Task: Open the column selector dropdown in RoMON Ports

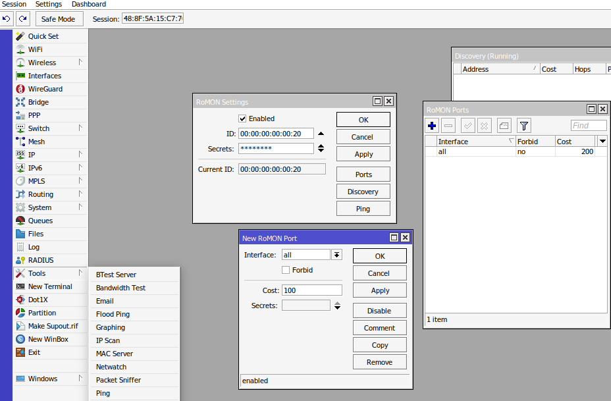Action: [602, 142]
